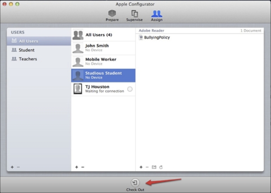Viewport: 271px width, 193px height.
Task: Remove group with the sidebar minus button
Action: click(18, 167)
